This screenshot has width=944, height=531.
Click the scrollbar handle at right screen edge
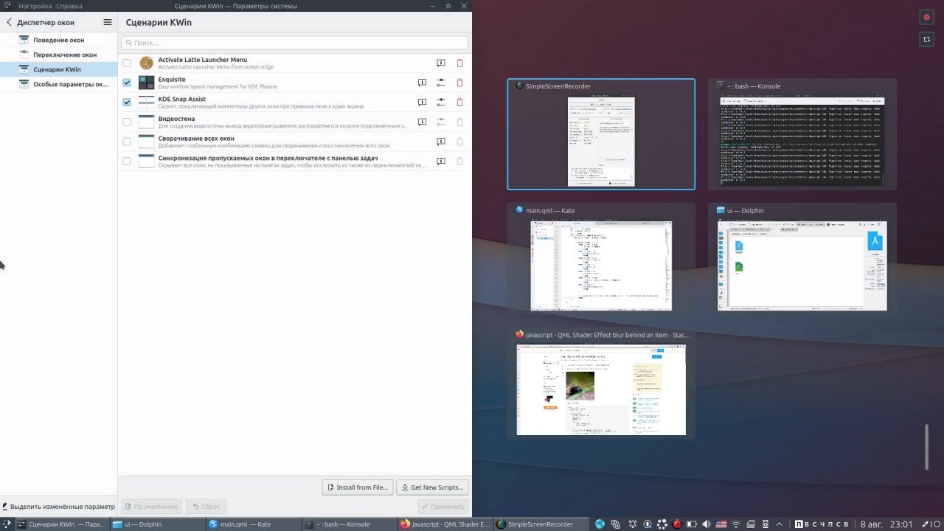pos(927,447)
